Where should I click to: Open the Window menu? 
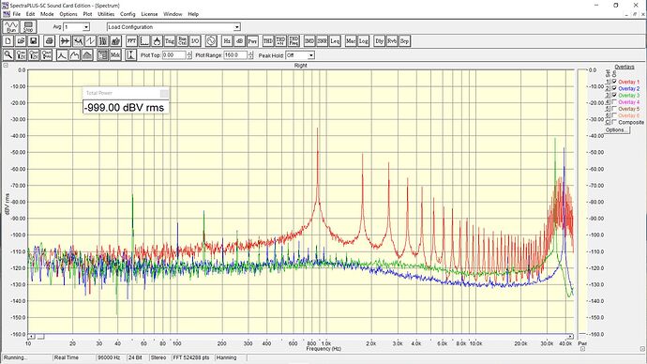point(173,14)
